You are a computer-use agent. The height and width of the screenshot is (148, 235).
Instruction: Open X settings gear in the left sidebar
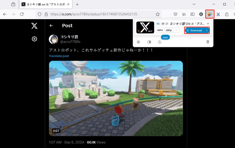pyautogui.click(x=34, y=39)
